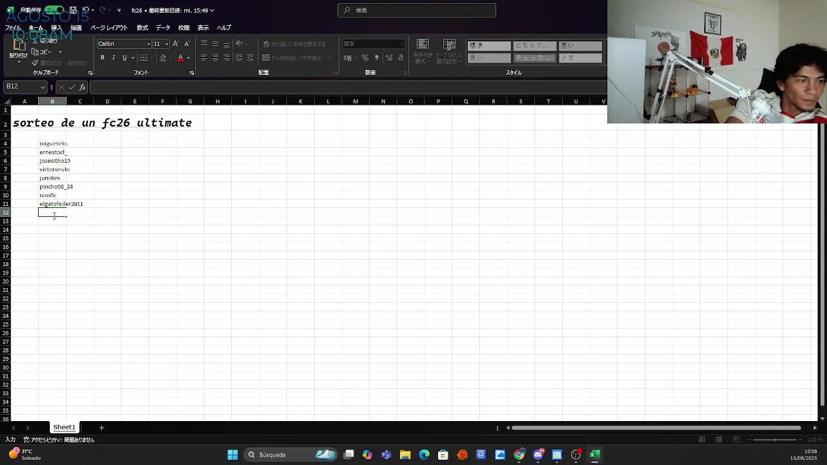827x465 pixels.
Task: Click the add new sheet plus button
Action: pyautogui.click(x=101, y=428)
